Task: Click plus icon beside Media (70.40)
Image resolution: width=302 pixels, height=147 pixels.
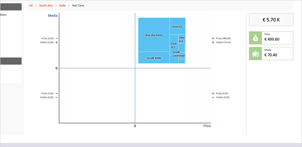Action: point(213,42)
